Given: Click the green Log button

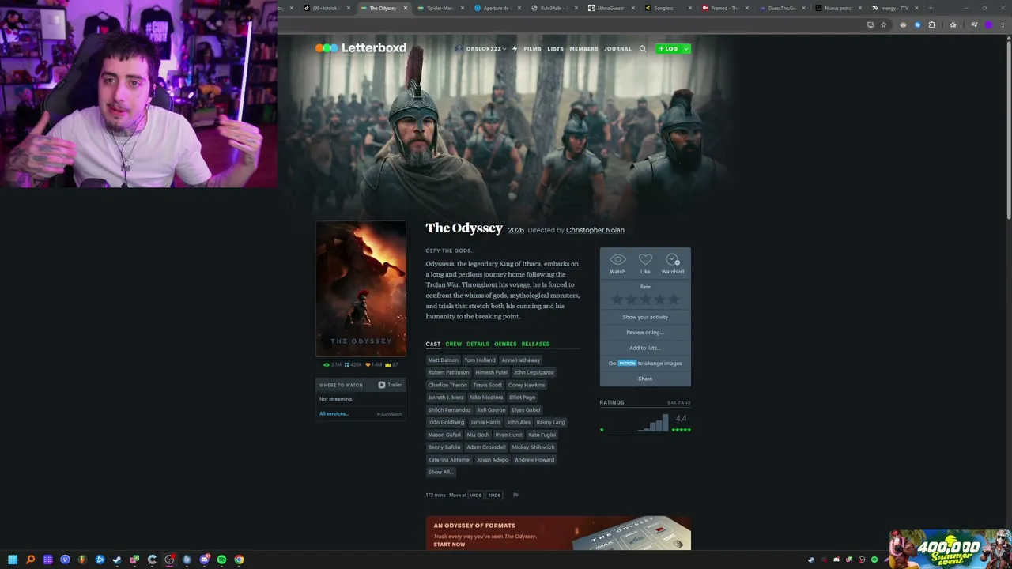Looking at the screenshot, I should coord(668,49).
